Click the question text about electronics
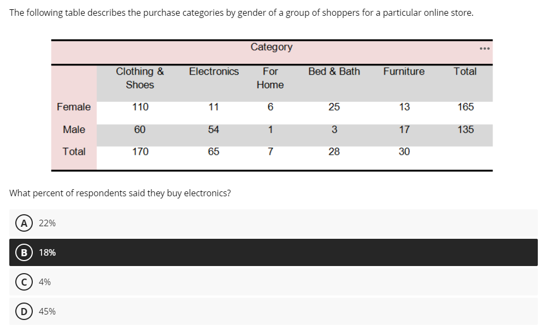Viewport: 546px width, 332px height. (120, 193)
